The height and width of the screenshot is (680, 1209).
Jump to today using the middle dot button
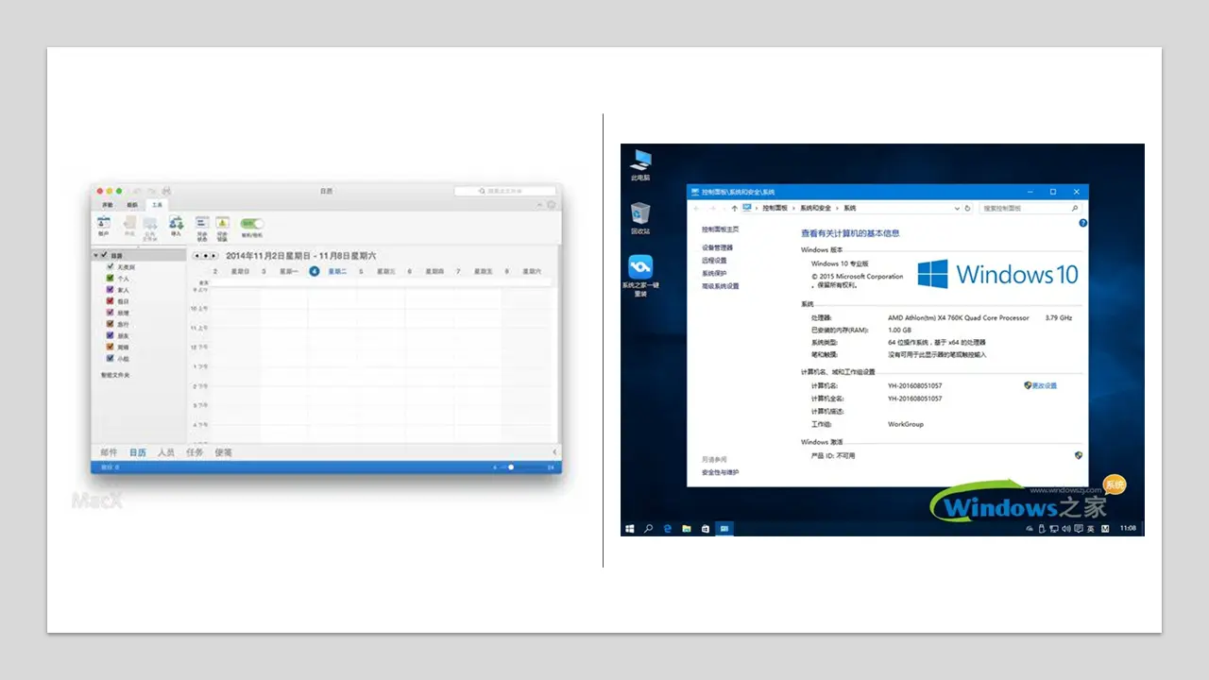point(205,256)
